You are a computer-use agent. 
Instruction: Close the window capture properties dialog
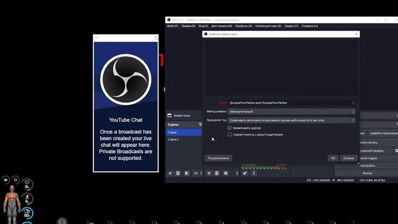(x=356, y=34)
